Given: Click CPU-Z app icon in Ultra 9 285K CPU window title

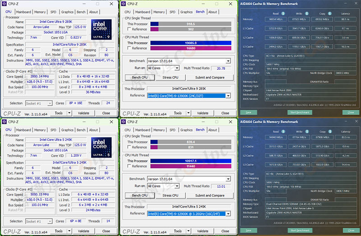Looking at the screenshot, I should coord(4,4).
